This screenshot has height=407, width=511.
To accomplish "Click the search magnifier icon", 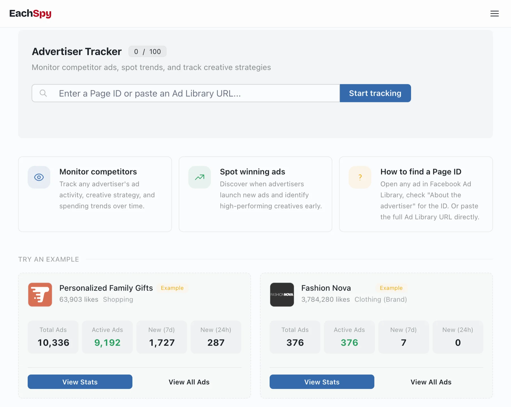I will [43, 93].
